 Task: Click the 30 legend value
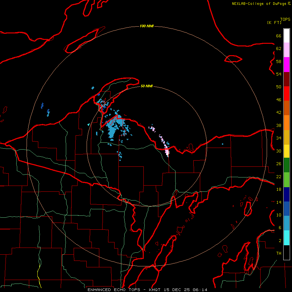(279, 151)
